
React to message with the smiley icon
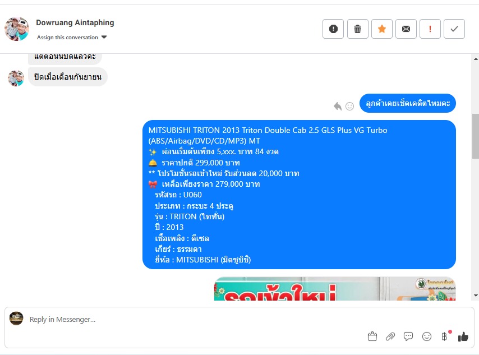349,106
